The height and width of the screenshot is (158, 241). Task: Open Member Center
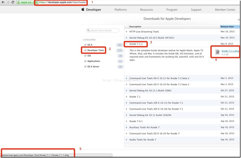point(225,10)
